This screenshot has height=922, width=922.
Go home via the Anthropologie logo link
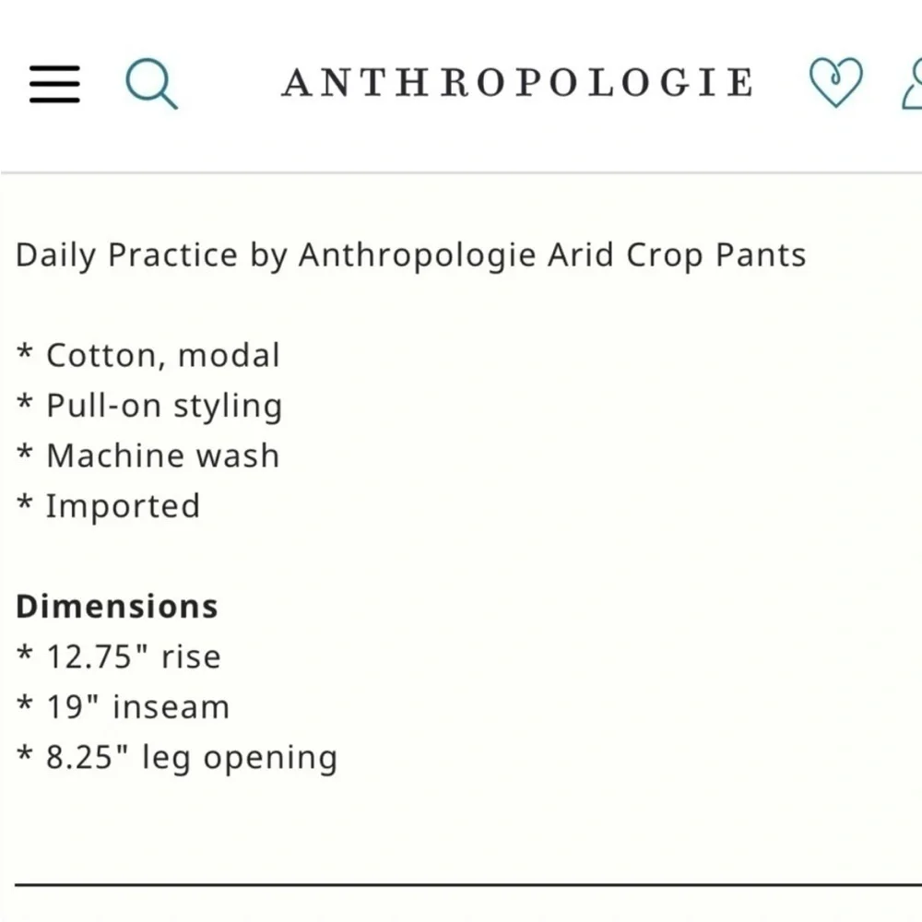(518, 81)
